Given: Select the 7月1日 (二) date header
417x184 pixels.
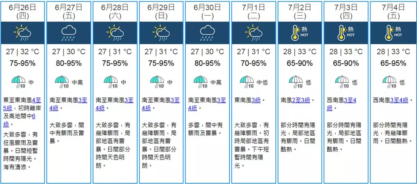Looking at the screenshot, I should pos(254,11).
